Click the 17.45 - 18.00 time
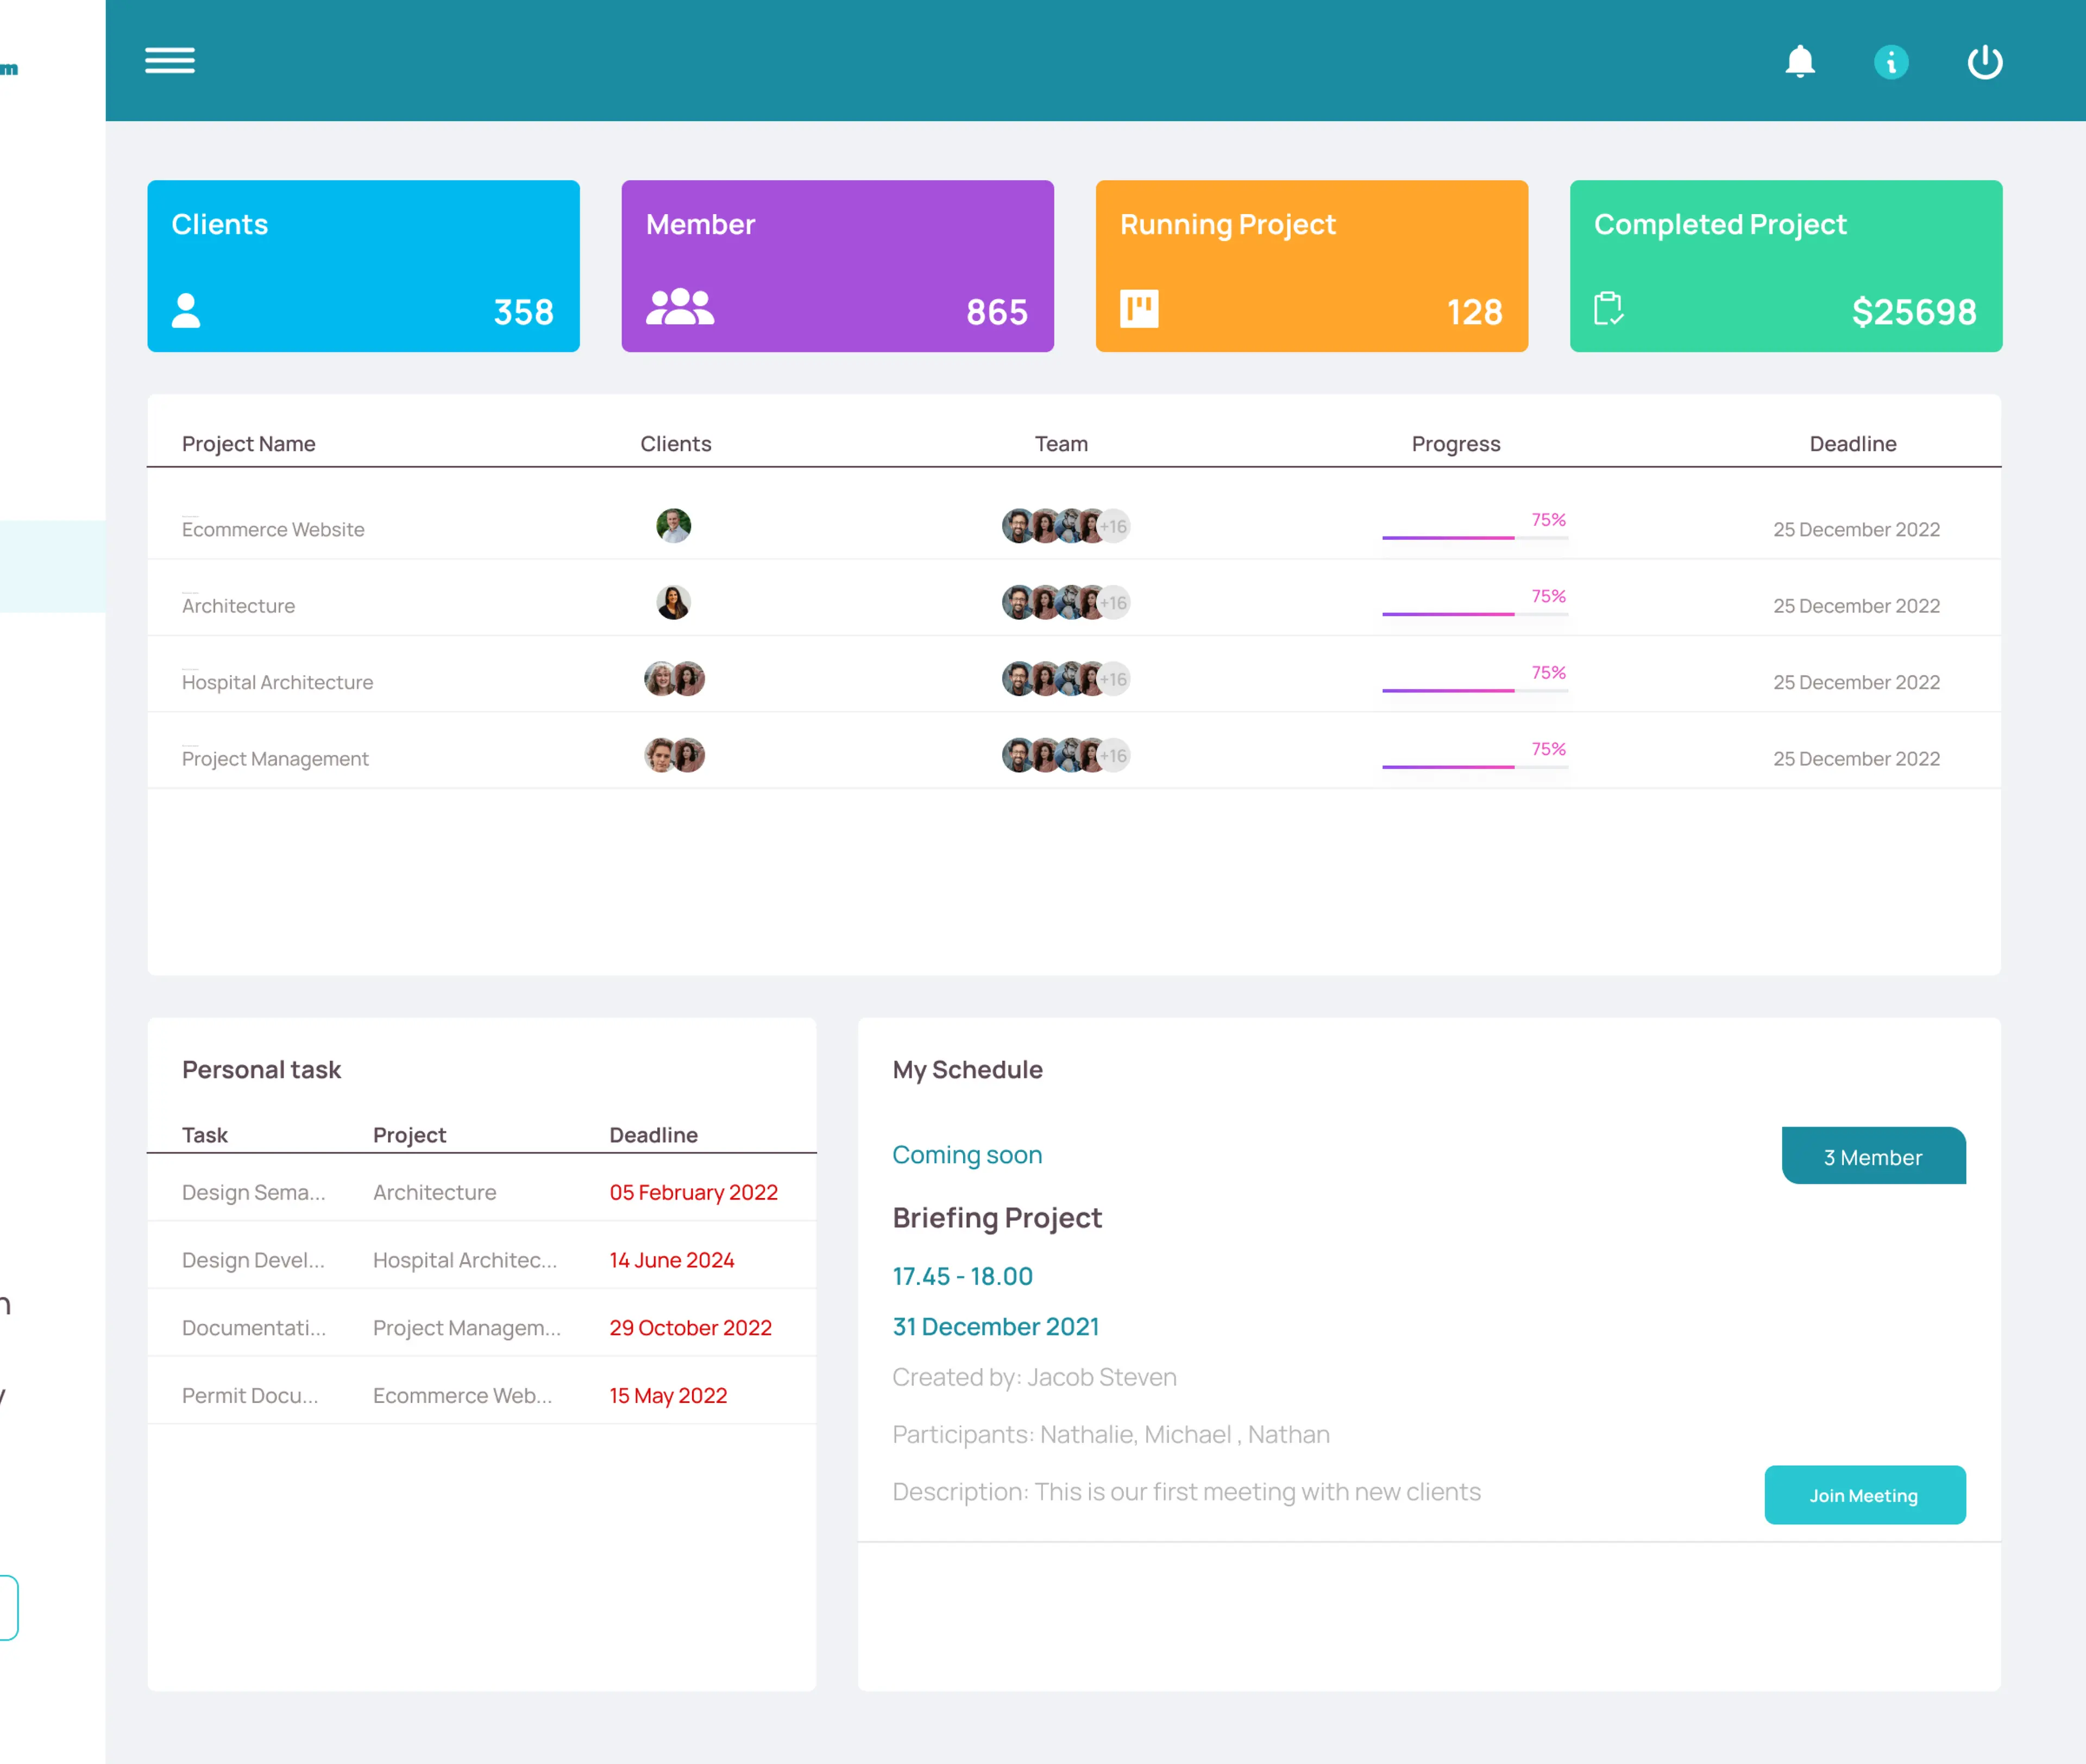 (x=962, y=1276)
